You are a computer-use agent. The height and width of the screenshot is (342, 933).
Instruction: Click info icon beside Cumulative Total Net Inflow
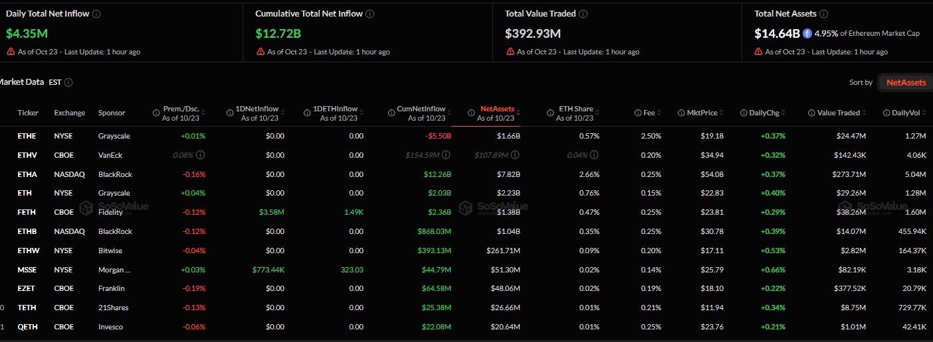click(x=370, y=14)
